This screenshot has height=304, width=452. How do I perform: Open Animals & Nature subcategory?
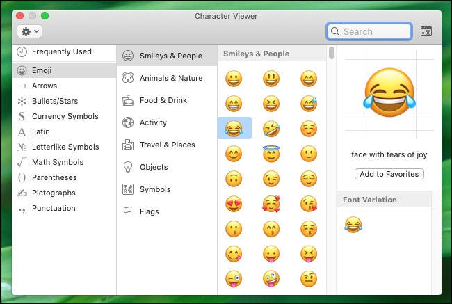pos(167,78)
